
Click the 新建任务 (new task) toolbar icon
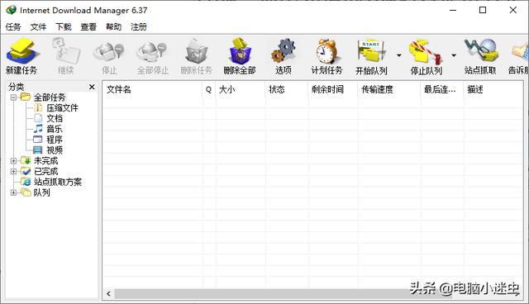22,51
